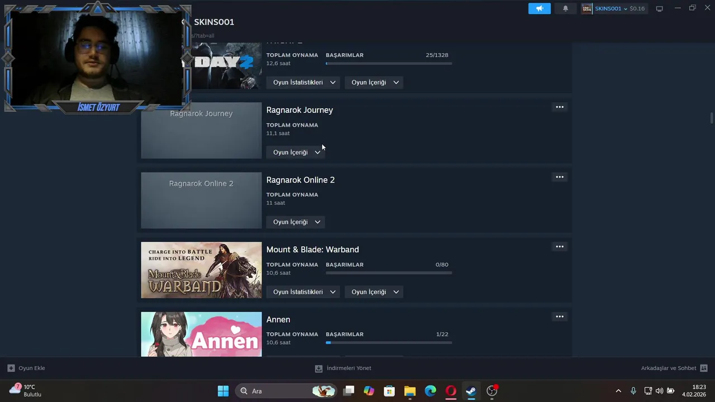The width and height of the screenshot is (715, 402).
Task: Show hidden system tray icons
Action: click(x=618, y=391)
